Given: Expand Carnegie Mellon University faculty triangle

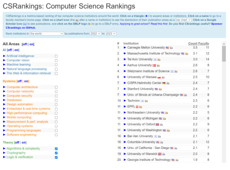Looking at the screenshot, I should 125,48.
